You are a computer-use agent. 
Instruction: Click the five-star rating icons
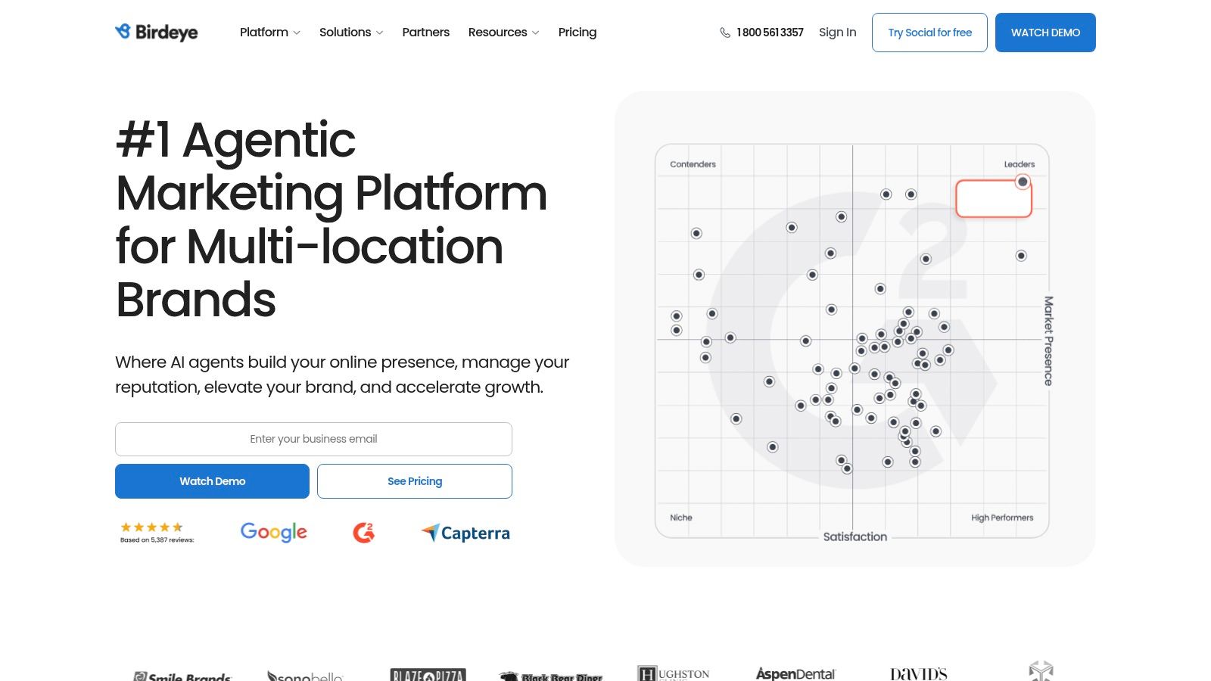151,527
